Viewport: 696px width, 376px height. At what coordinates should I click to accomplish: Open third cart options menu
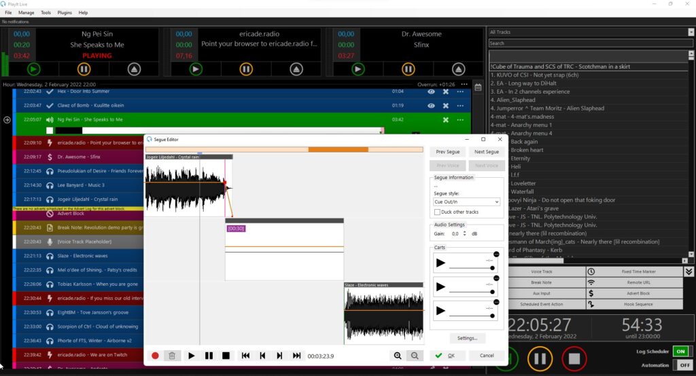point(496,302)
